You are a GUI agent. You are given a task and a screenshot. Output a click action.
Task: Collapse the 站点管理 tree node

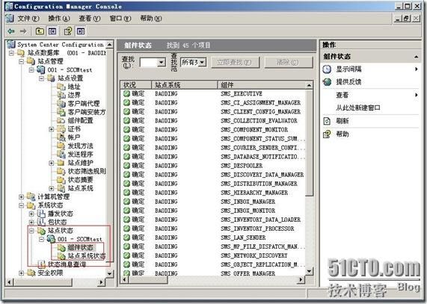point(22,61)
